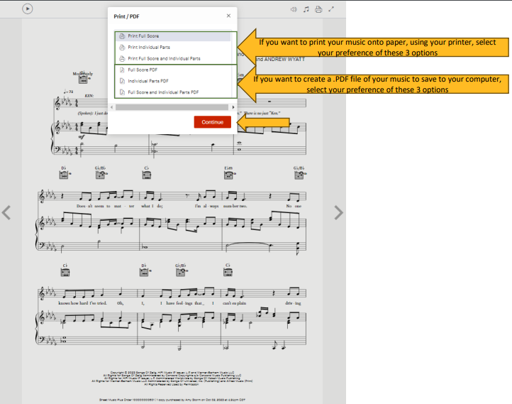Viewport: 512px width, 404px height.
Task: Choose Print Individual Parts
Action: [149, 47]
